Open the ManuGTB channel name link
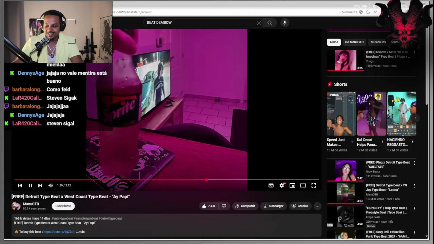The height and width of the screenshot is (244, 434). coord(31,204)
